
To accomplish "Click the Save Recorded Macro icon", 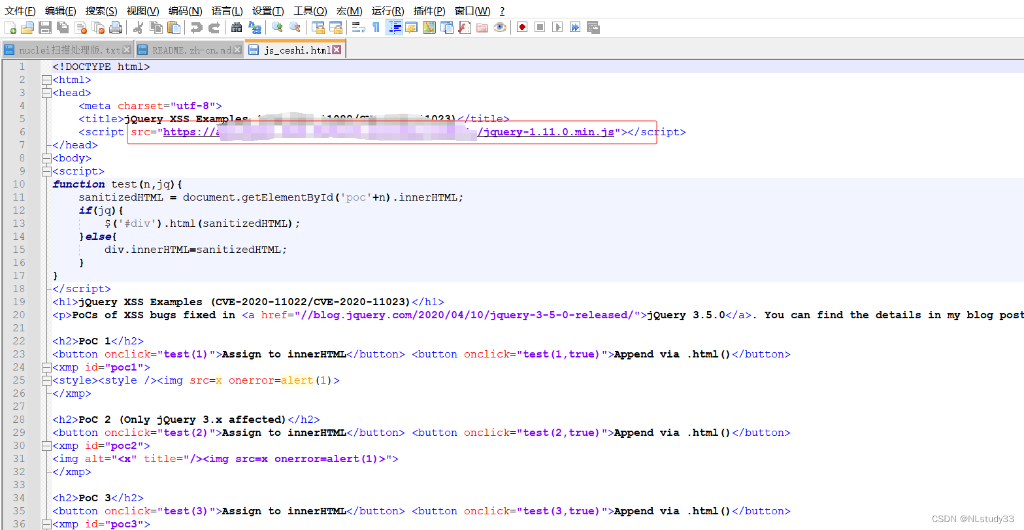I will pyautogui.click(x=593, y=27).
